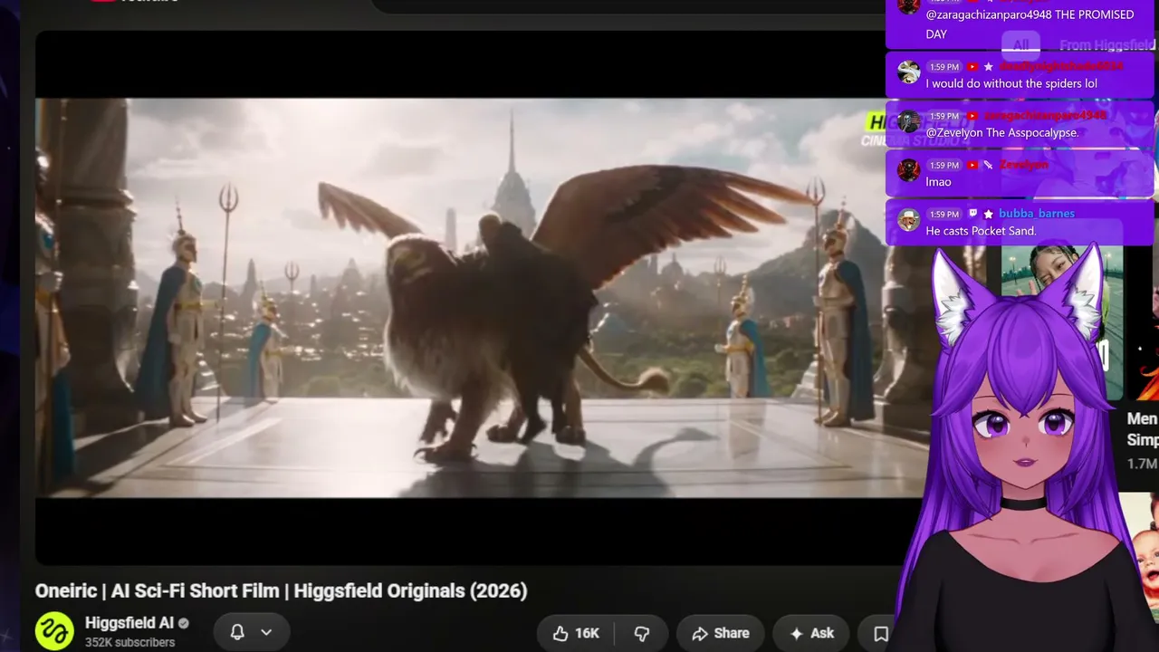Like the video with 16K likes

pos(575,633)
